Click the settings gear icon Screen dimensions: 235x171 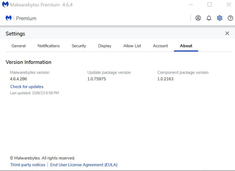click(x=219, y=18)
